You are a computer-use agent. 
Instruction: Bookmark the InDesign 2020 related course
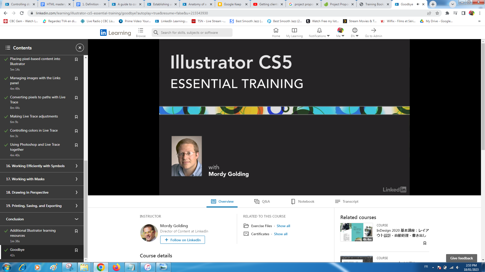coord(425,243)
